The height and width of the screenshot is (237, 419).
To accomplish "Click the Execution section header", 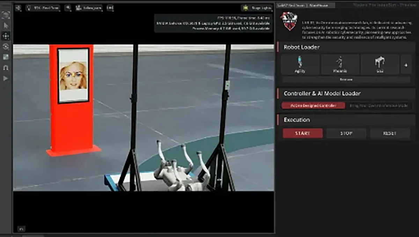I will [346, 120].
